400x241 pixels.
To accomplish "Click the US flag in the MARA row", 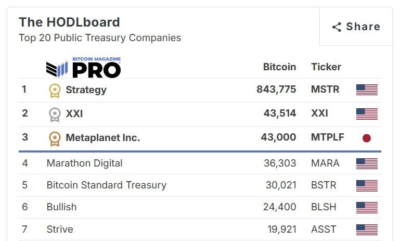I will (x=367, y=163).
